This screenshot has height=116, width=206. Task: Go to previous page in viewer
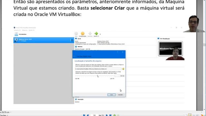(88, 115)
